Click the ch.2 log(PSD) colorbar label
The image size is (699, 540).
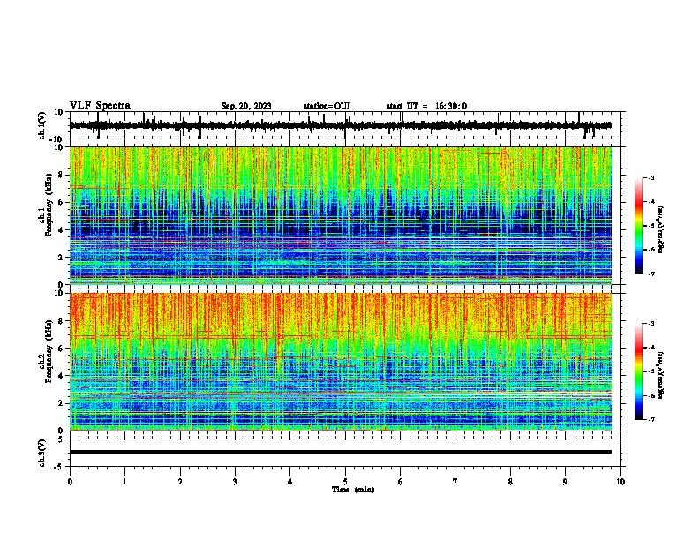coord(661,375)
